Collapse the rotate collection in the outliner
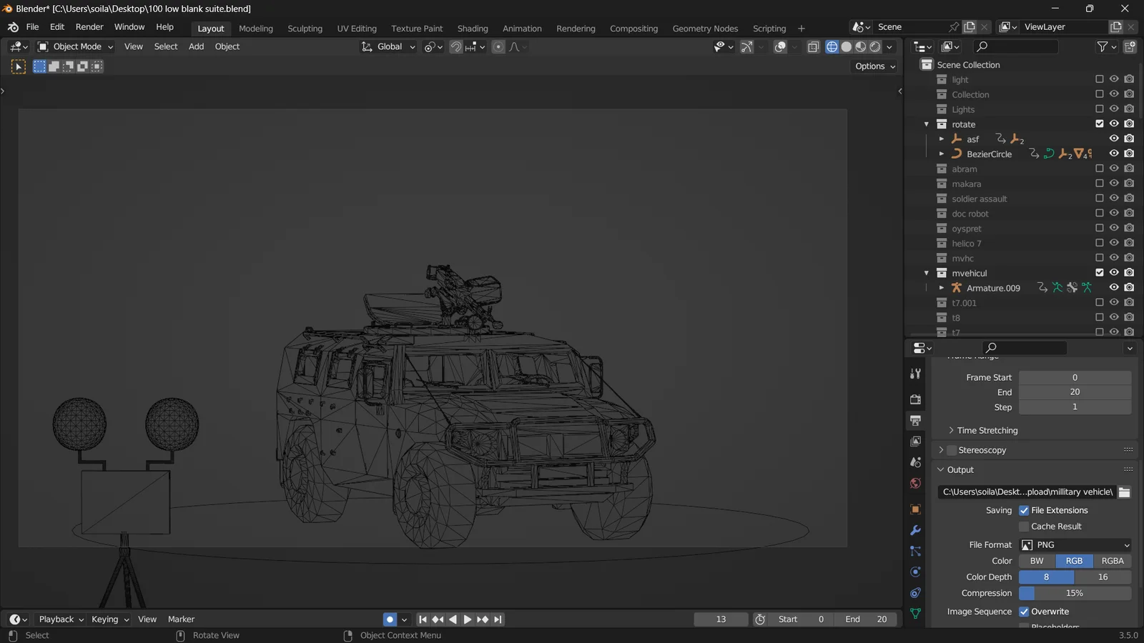1144x643 pixels. point(926,124)
